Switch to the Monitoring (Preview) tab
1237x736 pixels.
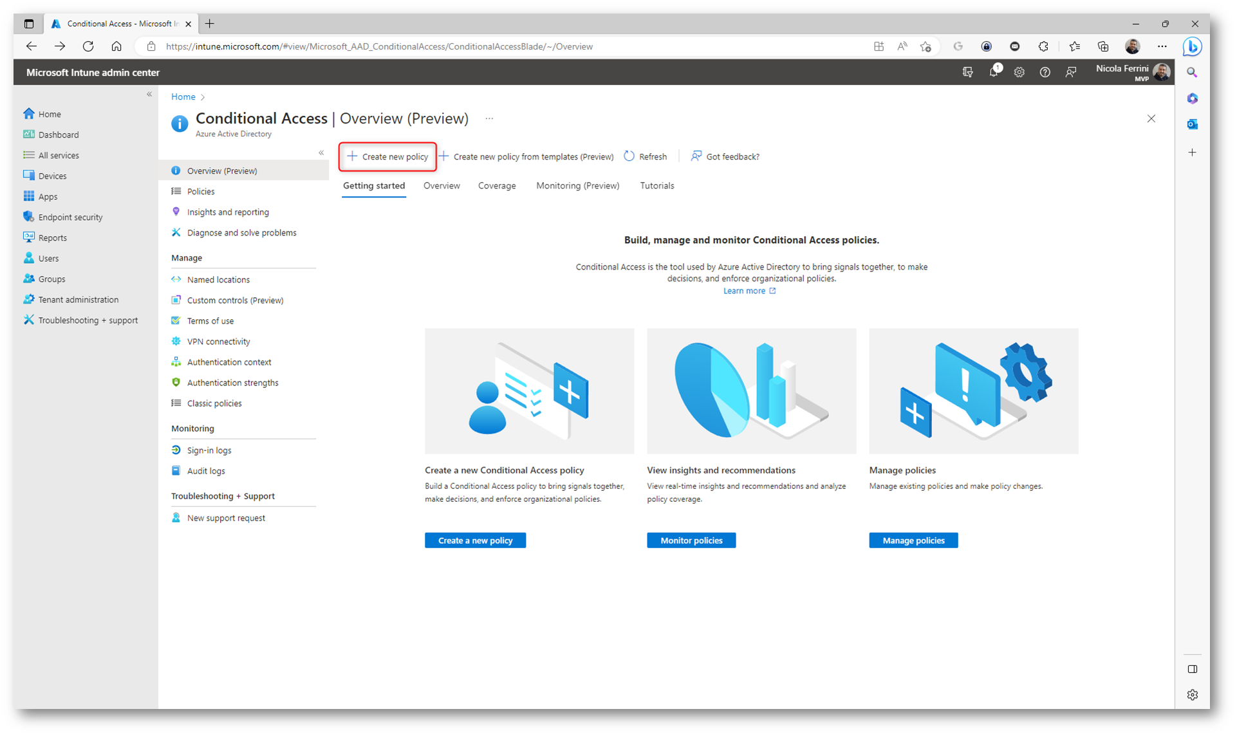click(577, 186)
